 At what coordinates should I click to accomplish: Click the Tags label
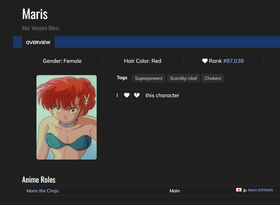(x=122, y=77)
